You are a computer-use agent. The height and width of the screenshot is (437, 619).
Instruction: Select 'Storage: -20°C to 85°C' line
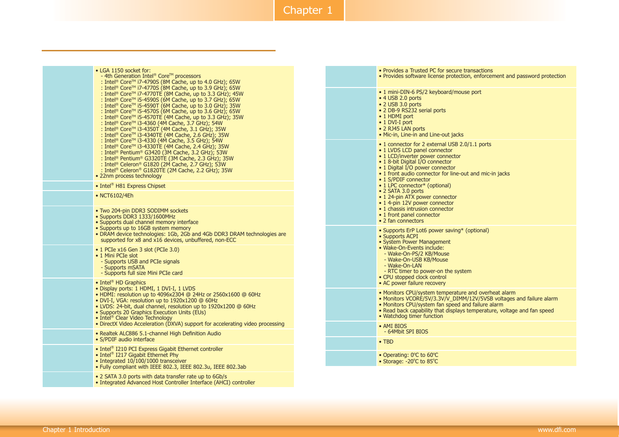tap(409, 361)
